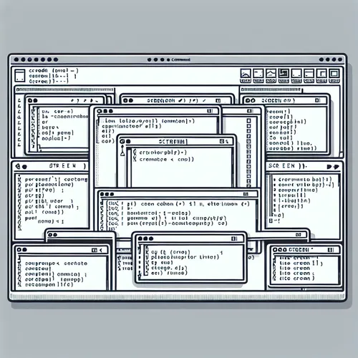
Task: Click the square title-bar icon of the top-right SCREEN window
Action: [318, 100]
